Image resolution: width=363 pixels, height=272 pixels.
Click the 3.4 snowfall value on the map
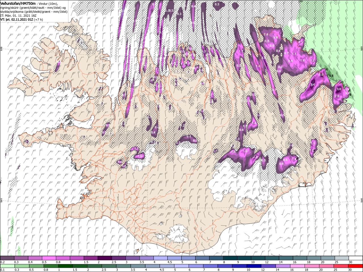coord(313,84)
